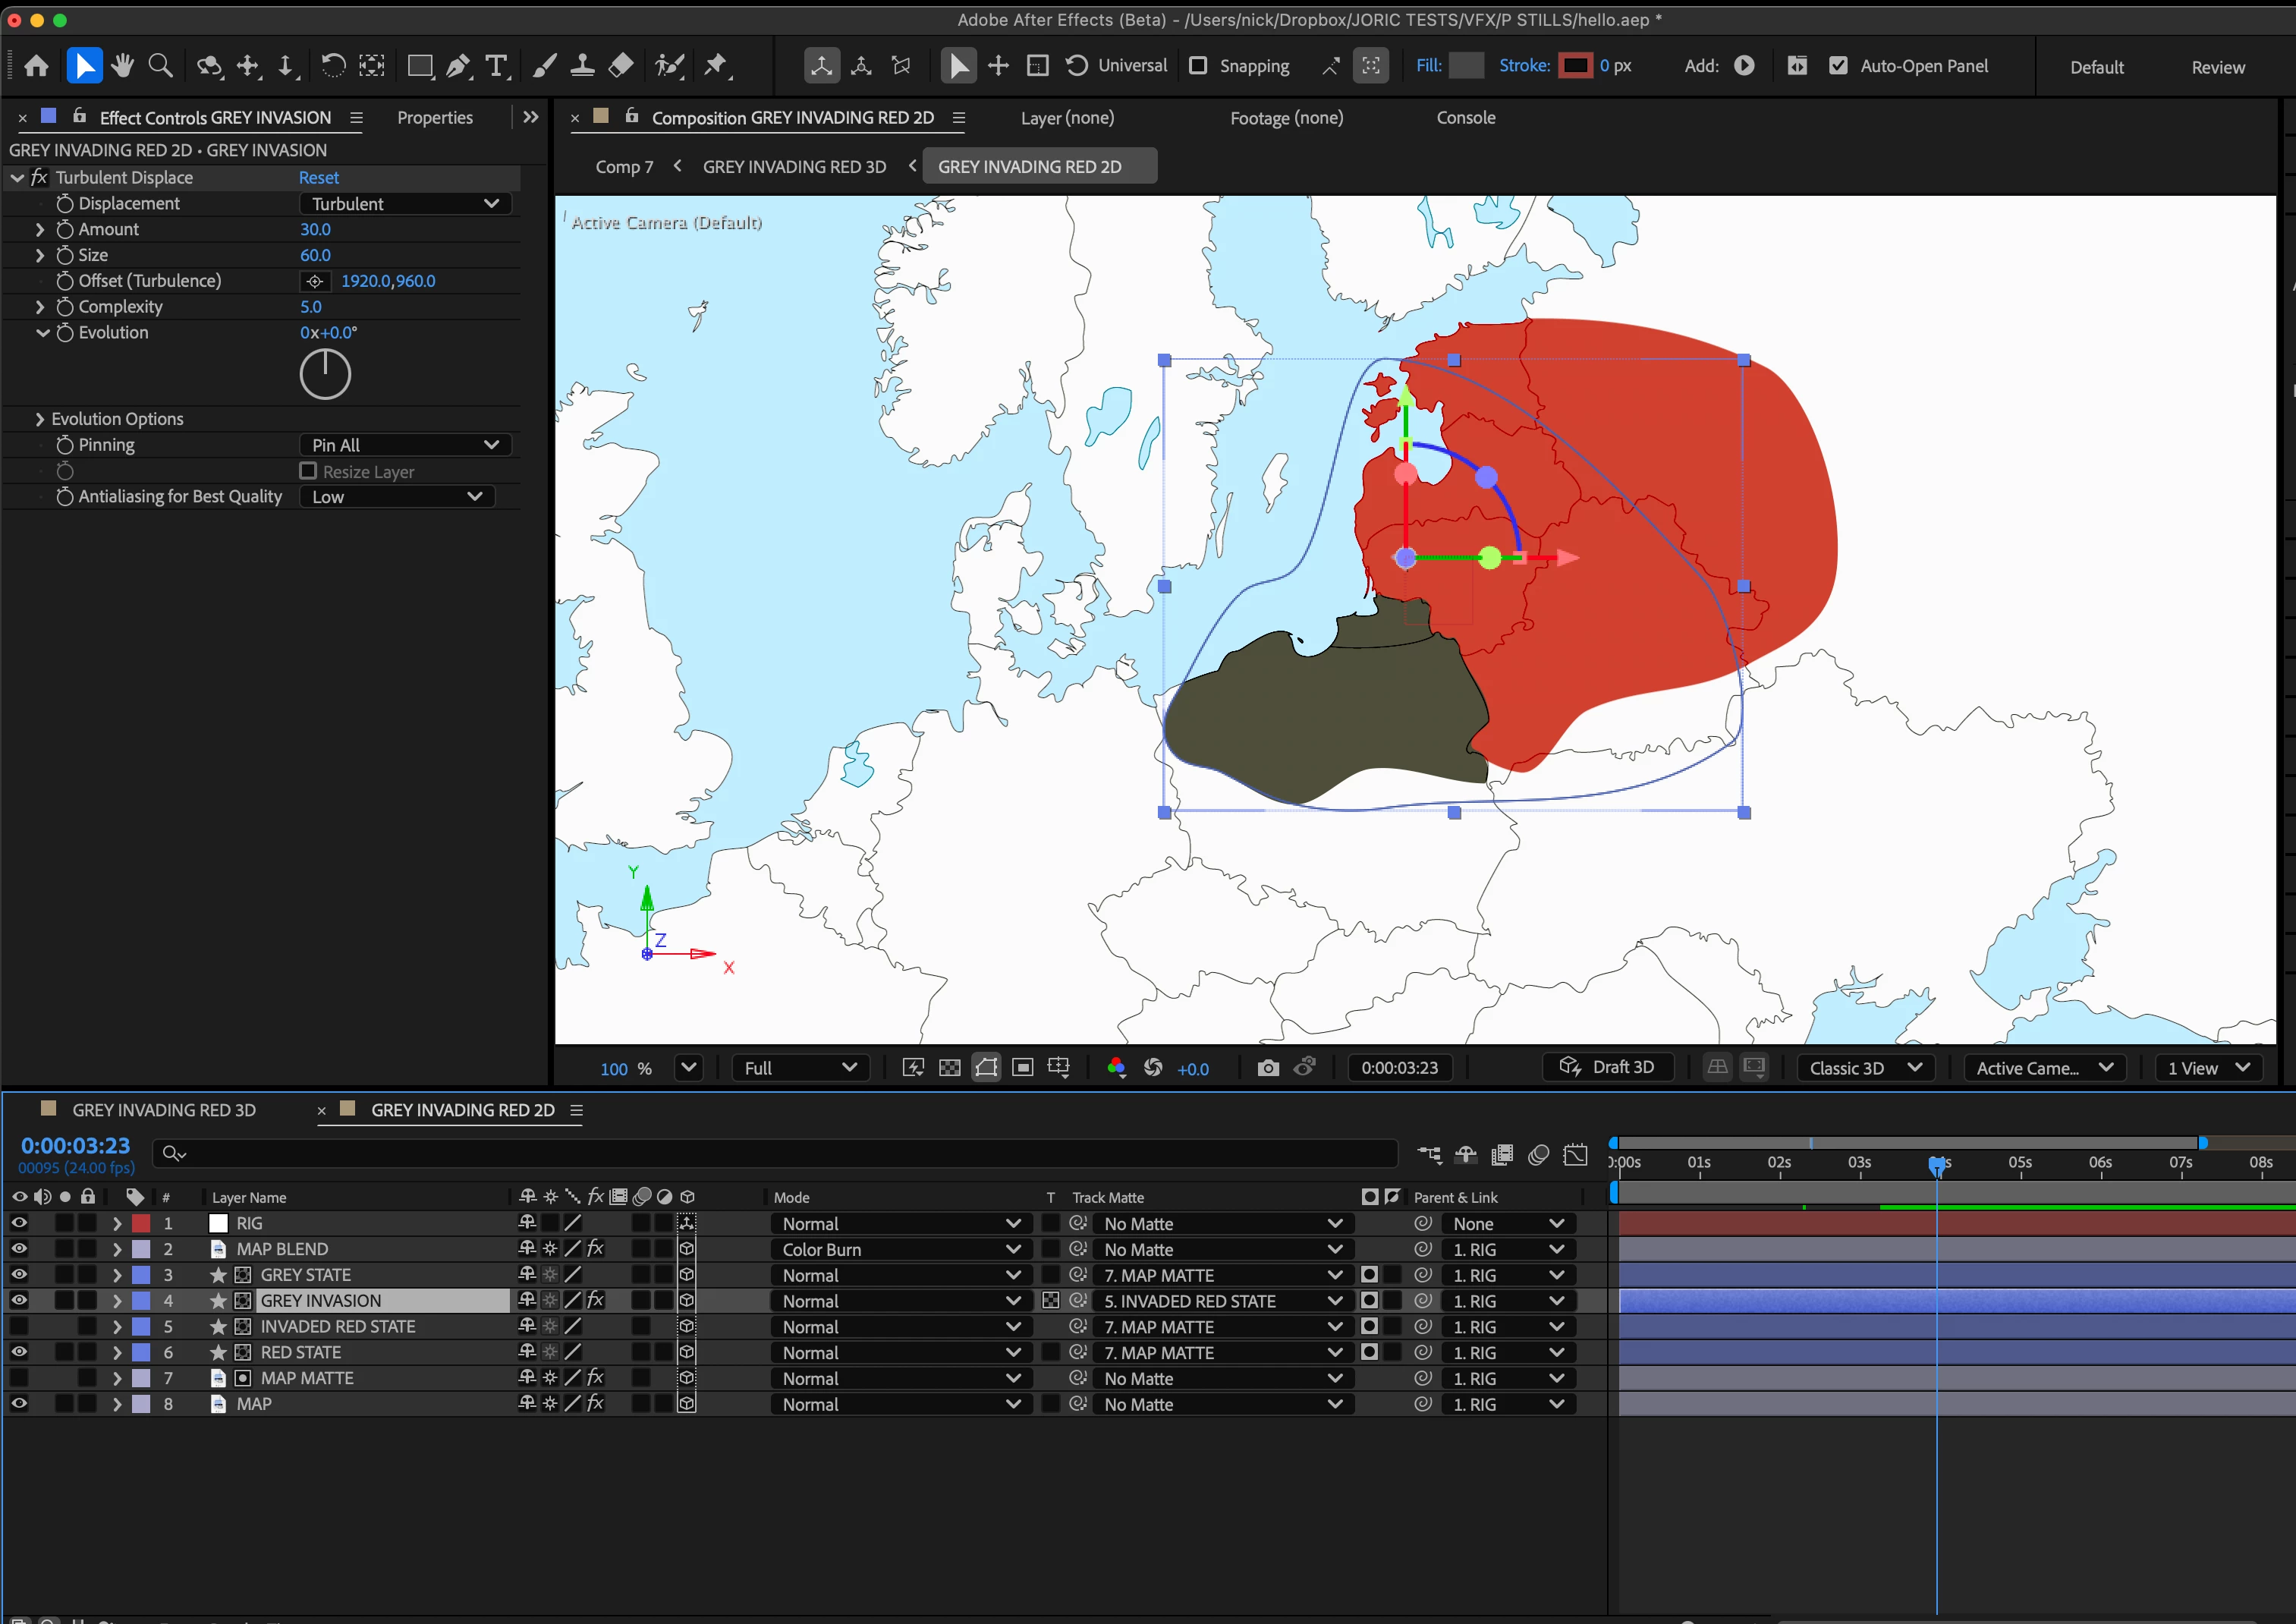The height and width of the screenshot is (1624, 2296).
Task: Hide the MAP BLEND layer
Action: [19, 1249]
